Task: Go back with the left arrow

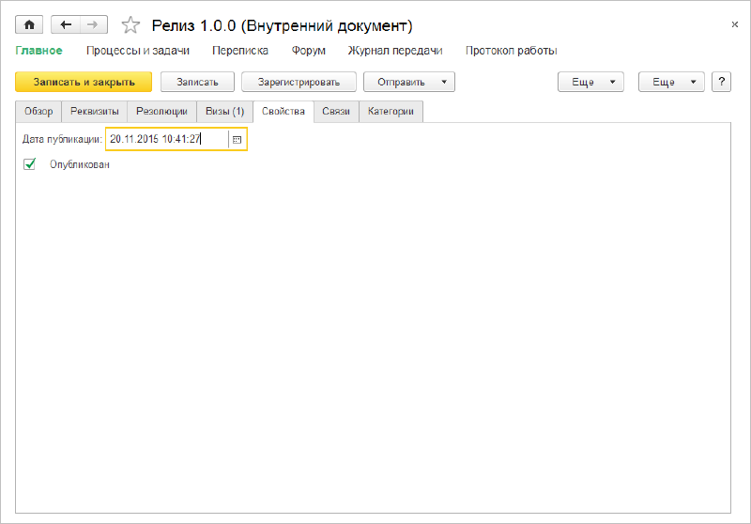Action: [x=66, y=25]
